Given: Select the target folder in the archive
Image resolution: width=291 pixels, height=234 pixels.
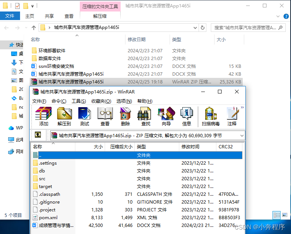Looking at the screenshot, I should [137, 186].
